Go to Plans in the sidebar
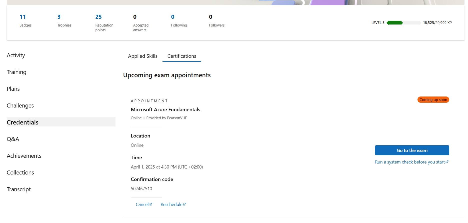468x223 pixels. (x=13, y=89)
